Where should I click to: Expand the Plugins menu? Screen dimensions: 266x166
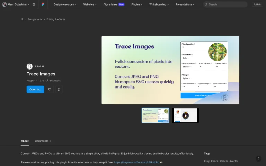pos(137,4)
